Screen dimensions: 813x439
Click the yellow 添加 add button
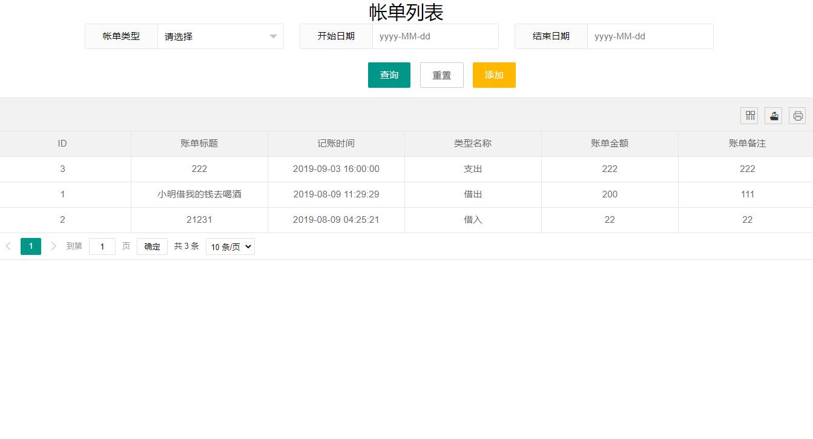coord(494,74)
